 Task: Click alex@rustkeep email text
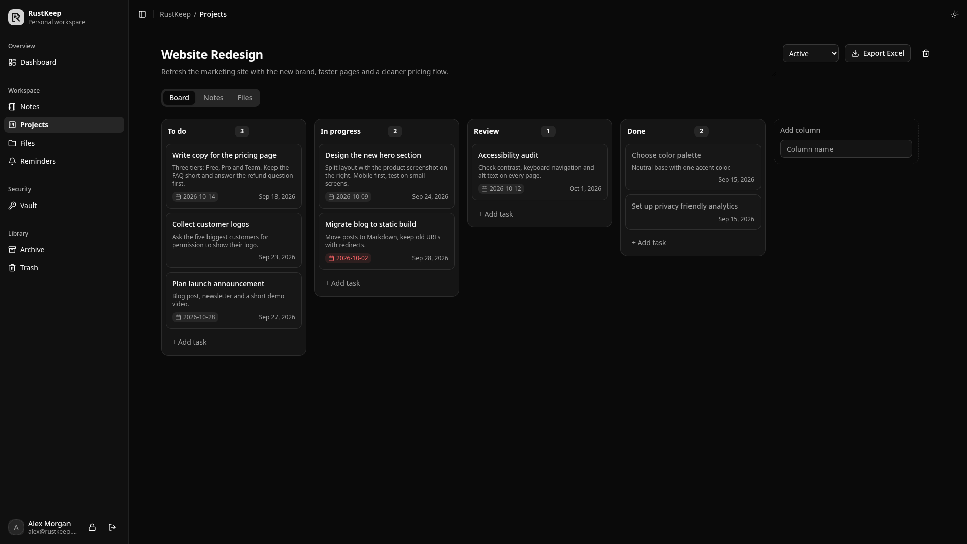point(52,532)
